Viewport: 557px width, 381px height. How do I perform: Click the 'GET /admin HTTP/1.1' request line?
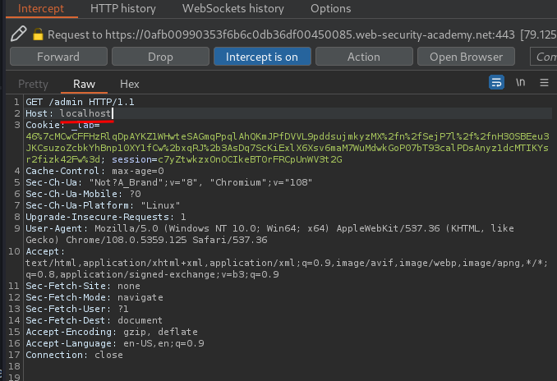(x=80, y=103)
